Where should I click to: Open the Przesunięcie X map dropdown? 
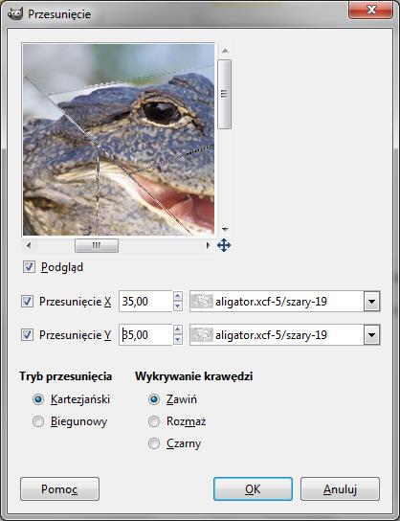(371, 302)
